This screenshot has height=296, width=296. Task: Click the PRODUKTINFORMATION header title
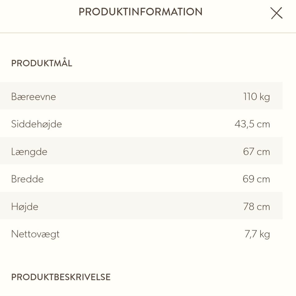point(141,12)
